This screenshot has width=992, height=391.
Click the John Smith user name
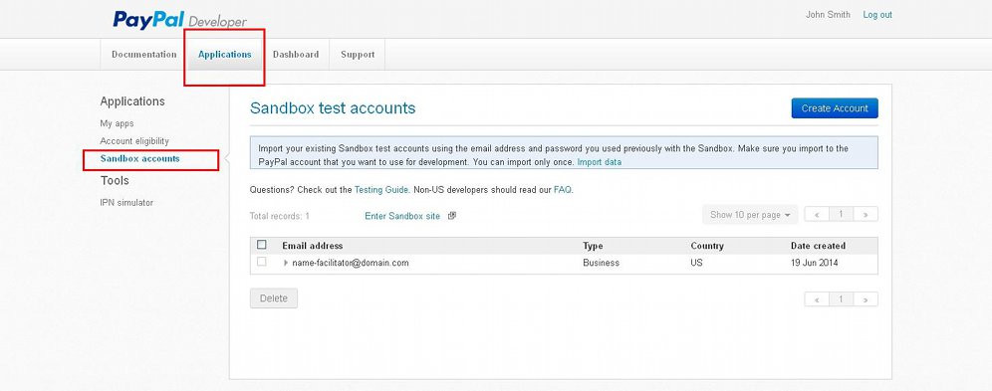point(828,15)
